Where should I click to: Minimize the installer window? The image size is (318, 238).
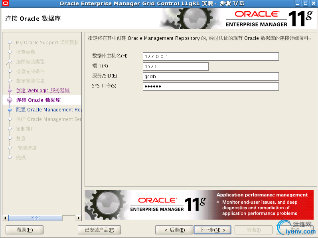(298, 4)
